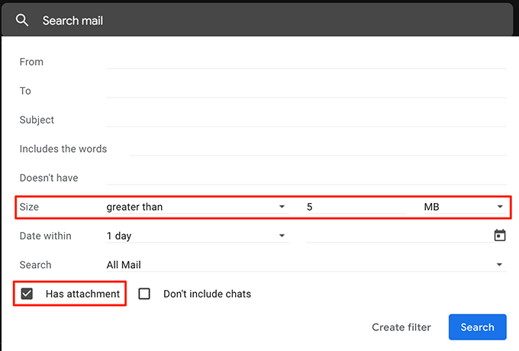Screen dimensions: 519x351
Task: Click the Has attachment label text
Action: click(82, 294)
